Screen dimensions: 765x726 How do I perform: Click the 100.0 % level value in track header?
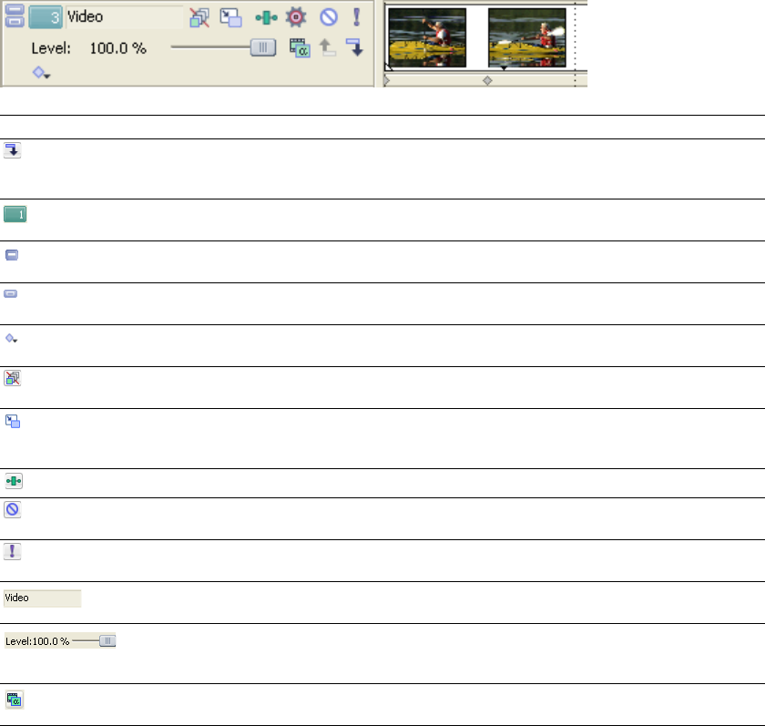[x=118, y=48]
